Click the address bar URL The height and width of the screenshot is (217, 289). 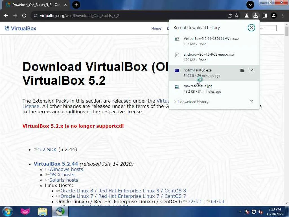[80, 16]
